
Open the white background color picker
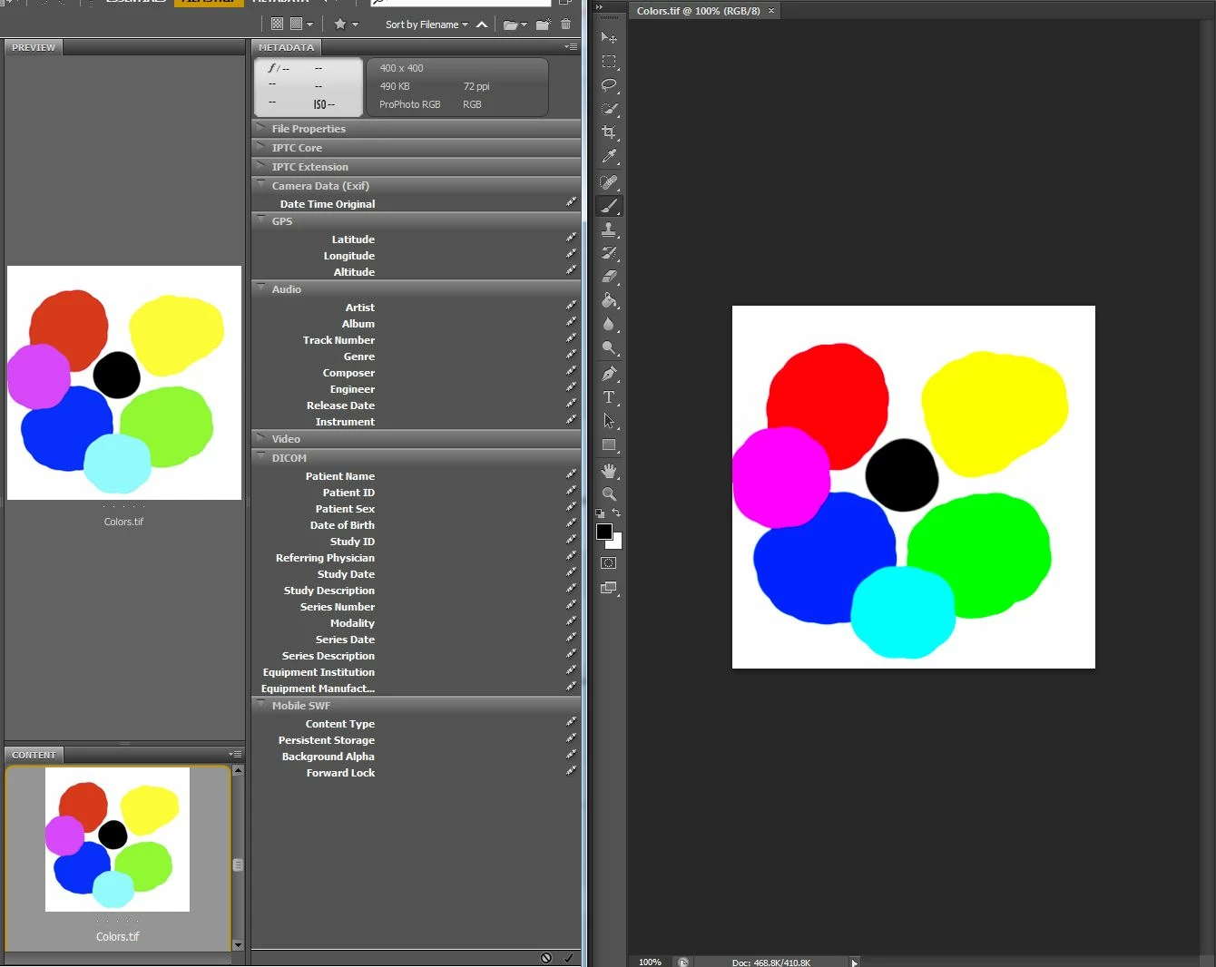(x=616, y=543)
